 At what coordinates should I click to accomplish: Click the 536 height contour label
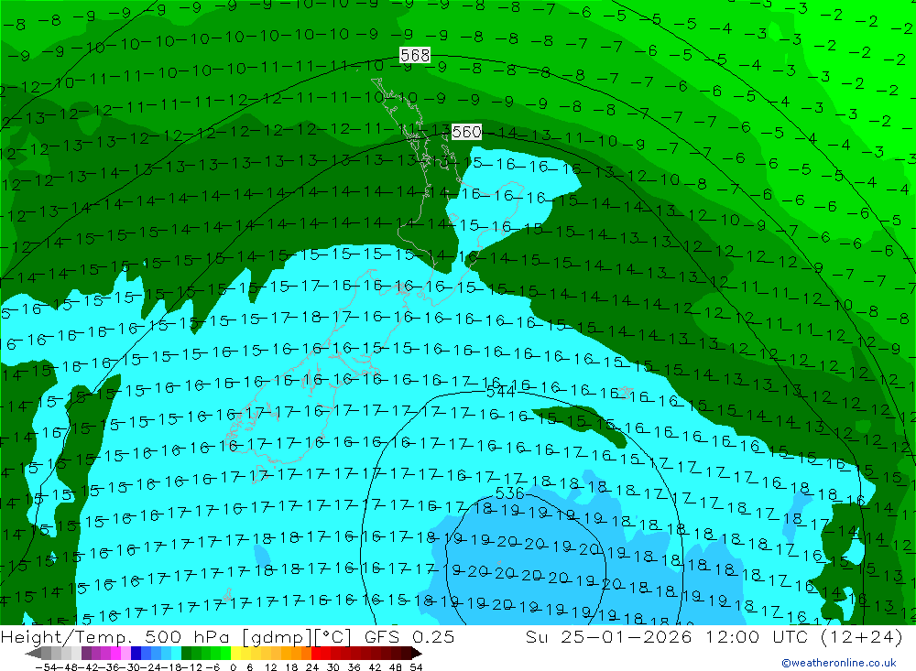click(509, 493)
